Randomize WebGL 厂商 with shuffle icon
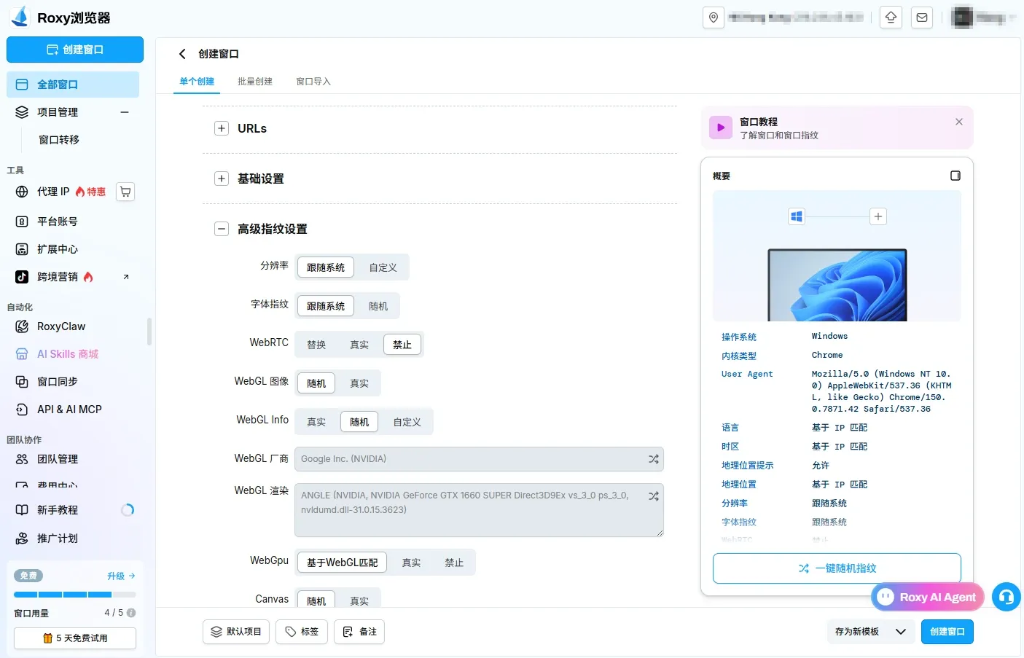 [x=654, y=459]
